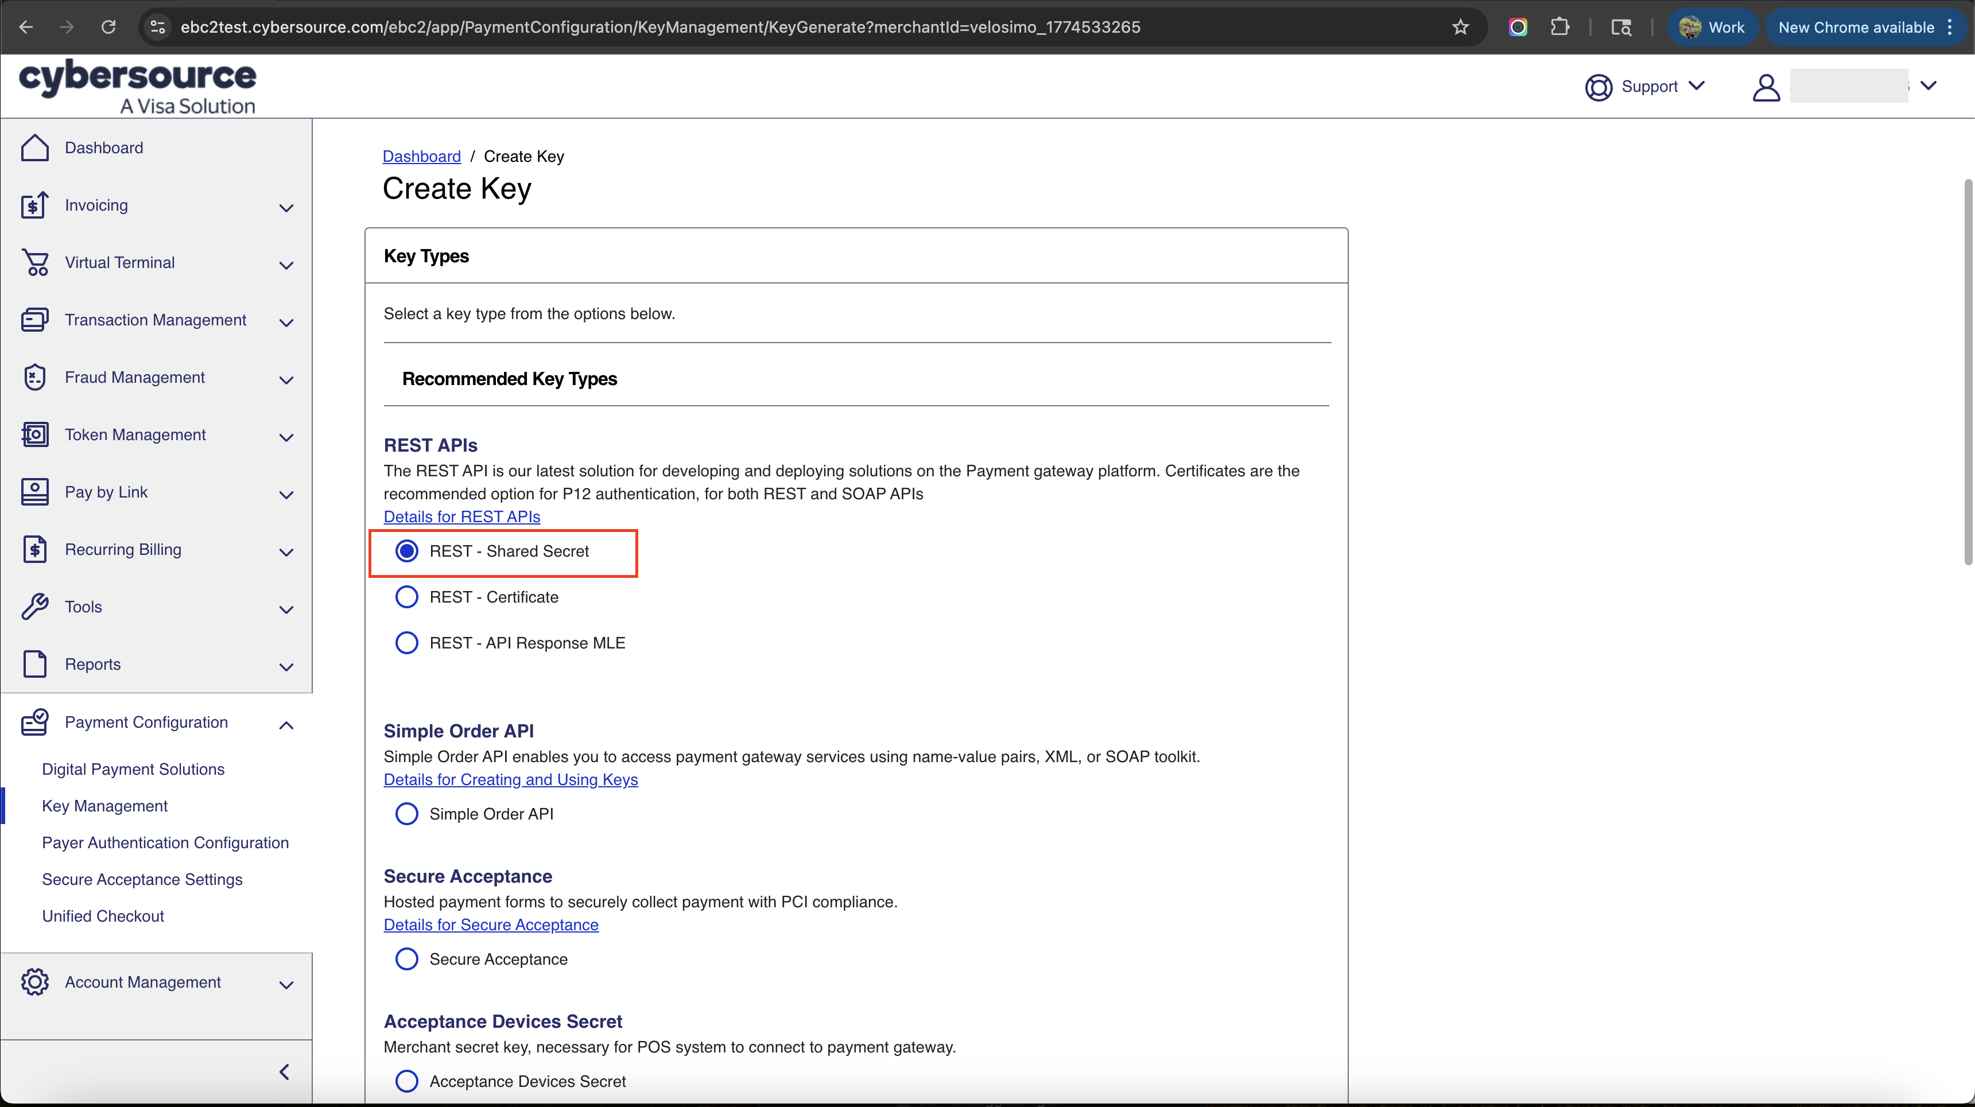The width and height of the screenshot is (1975, 1107).
Task: Open Key Management submenu item
Action: (105, 806)
